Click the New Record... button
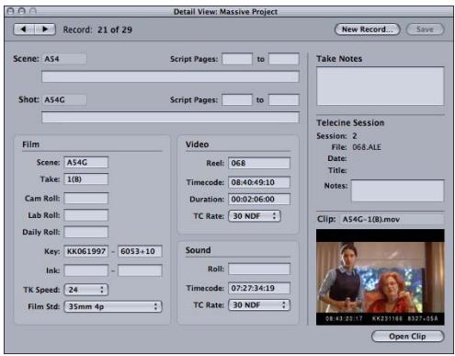This screenshot has height=356, width=455. pyautogui.click(x=367, y=29)
